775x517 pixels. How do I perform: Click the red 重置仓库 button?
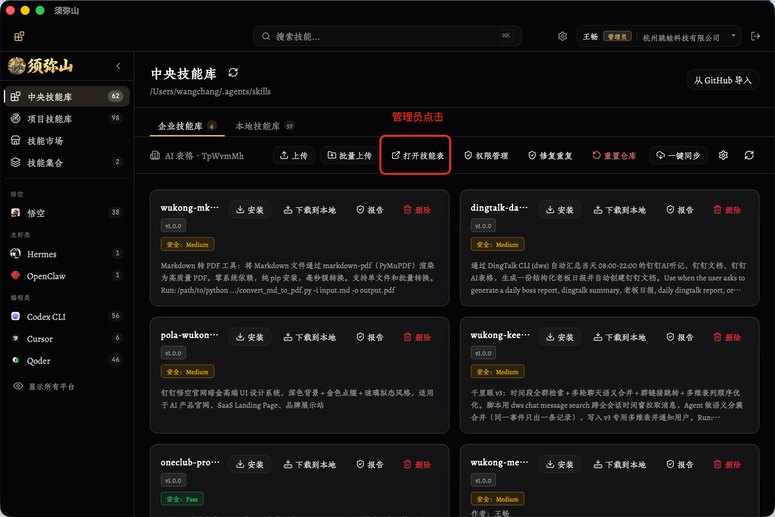[614, 156]
